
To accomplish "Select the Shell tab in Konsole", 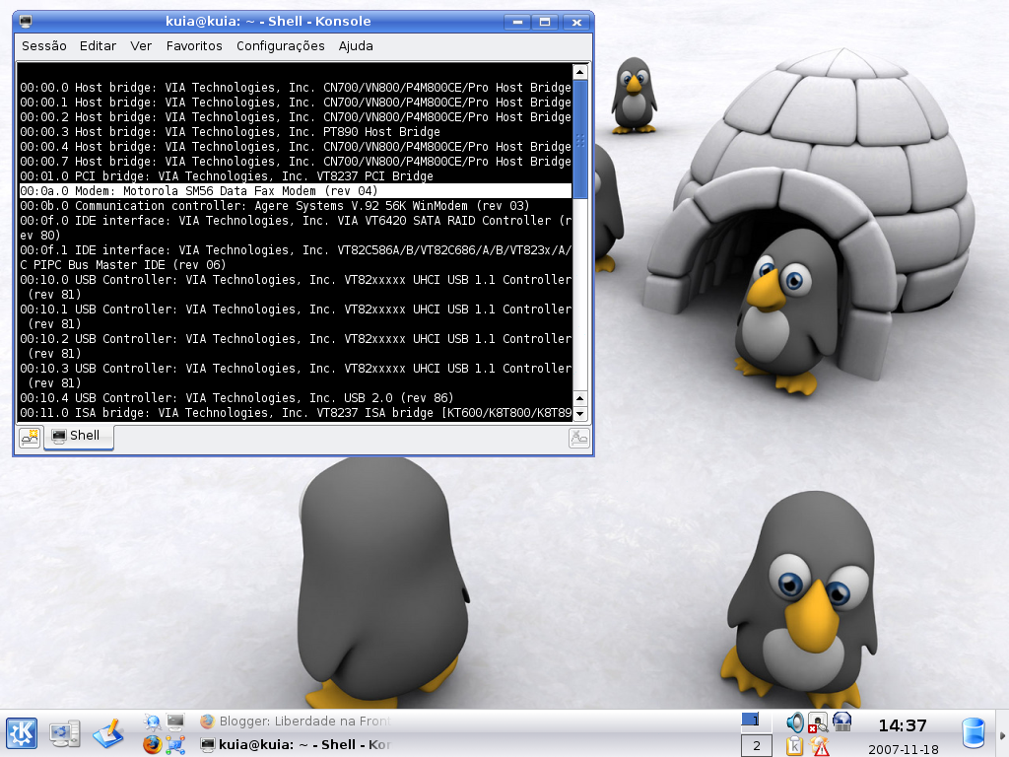I will [79, 436].
